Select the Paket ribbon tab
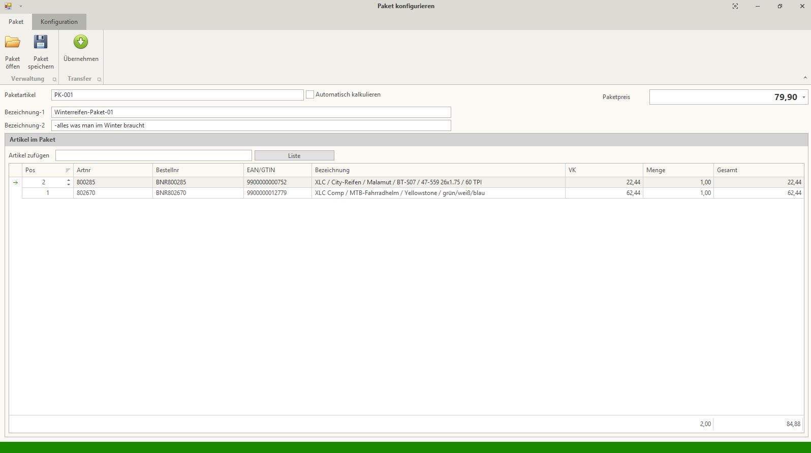Screen dimensions: 811x453 point(16,22)
